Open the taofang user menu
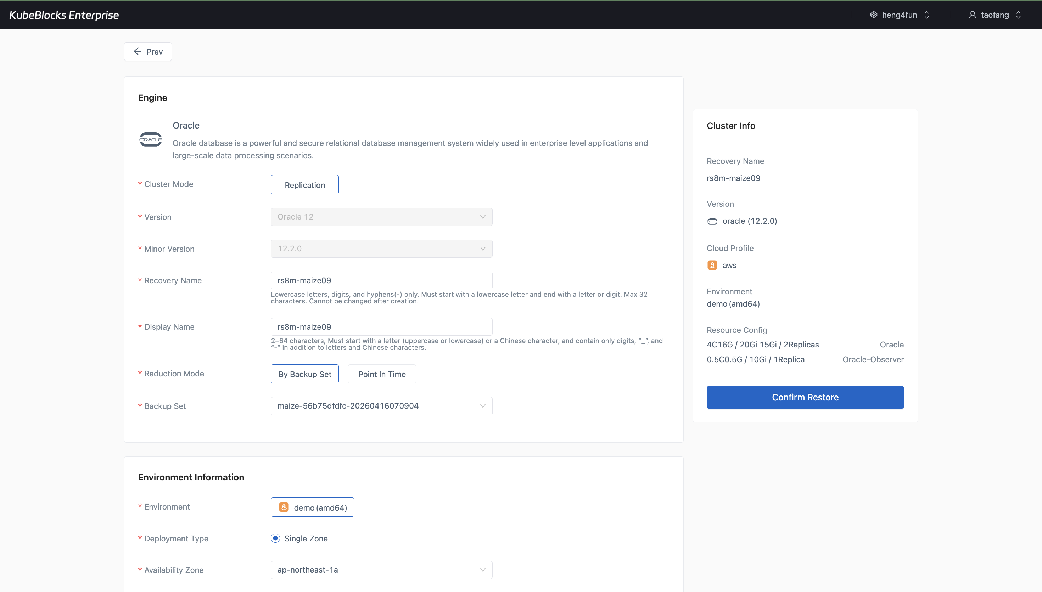Viewport: 1042px width, 592px height. tap(995, 15)
